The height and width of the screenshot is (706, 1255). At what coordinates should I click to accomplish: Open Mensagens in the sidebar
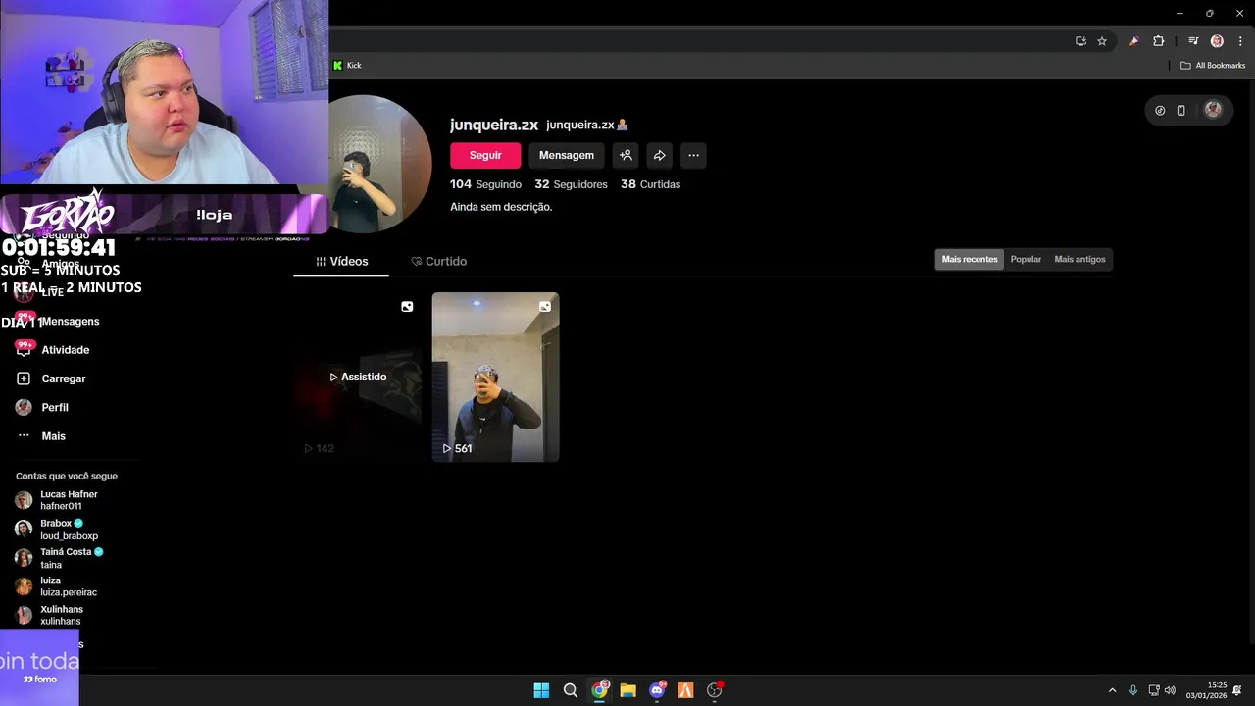(70, 321)
